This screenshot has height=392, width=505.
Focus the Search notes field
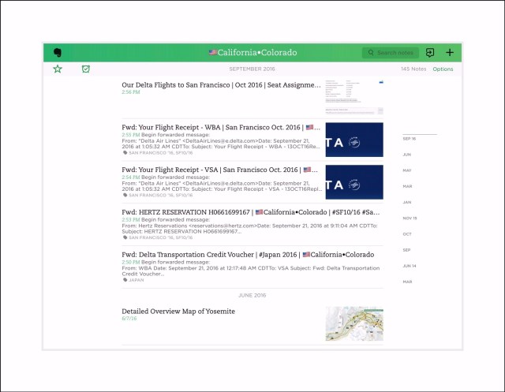click(395, 53)
